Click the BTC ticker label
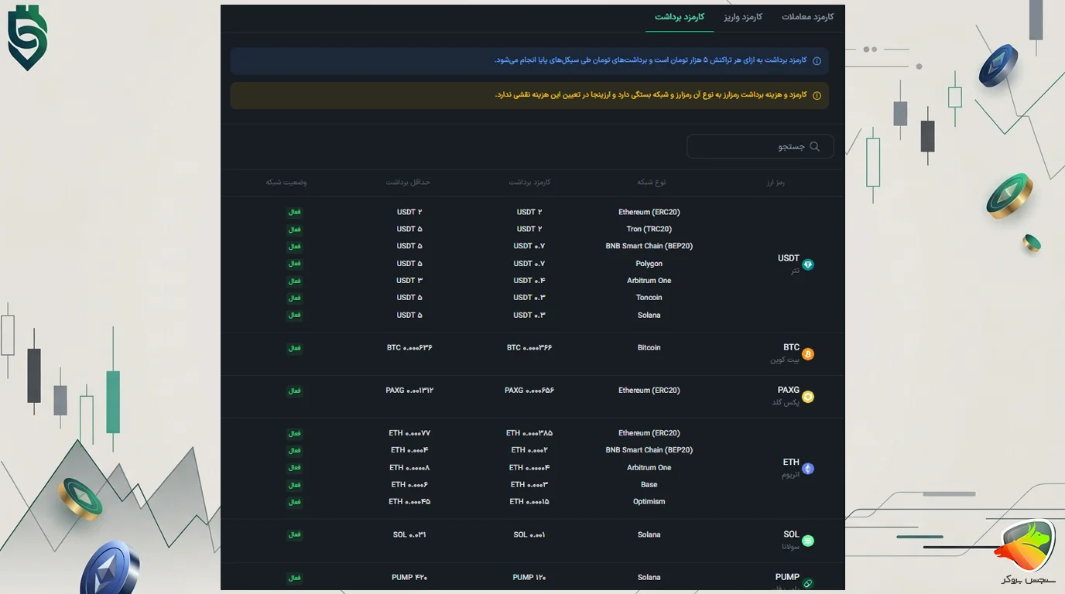This screenshot has height=594, width=1065. (791, 347)
